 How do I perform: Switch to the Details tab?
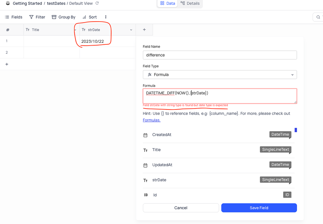(190, 3)
